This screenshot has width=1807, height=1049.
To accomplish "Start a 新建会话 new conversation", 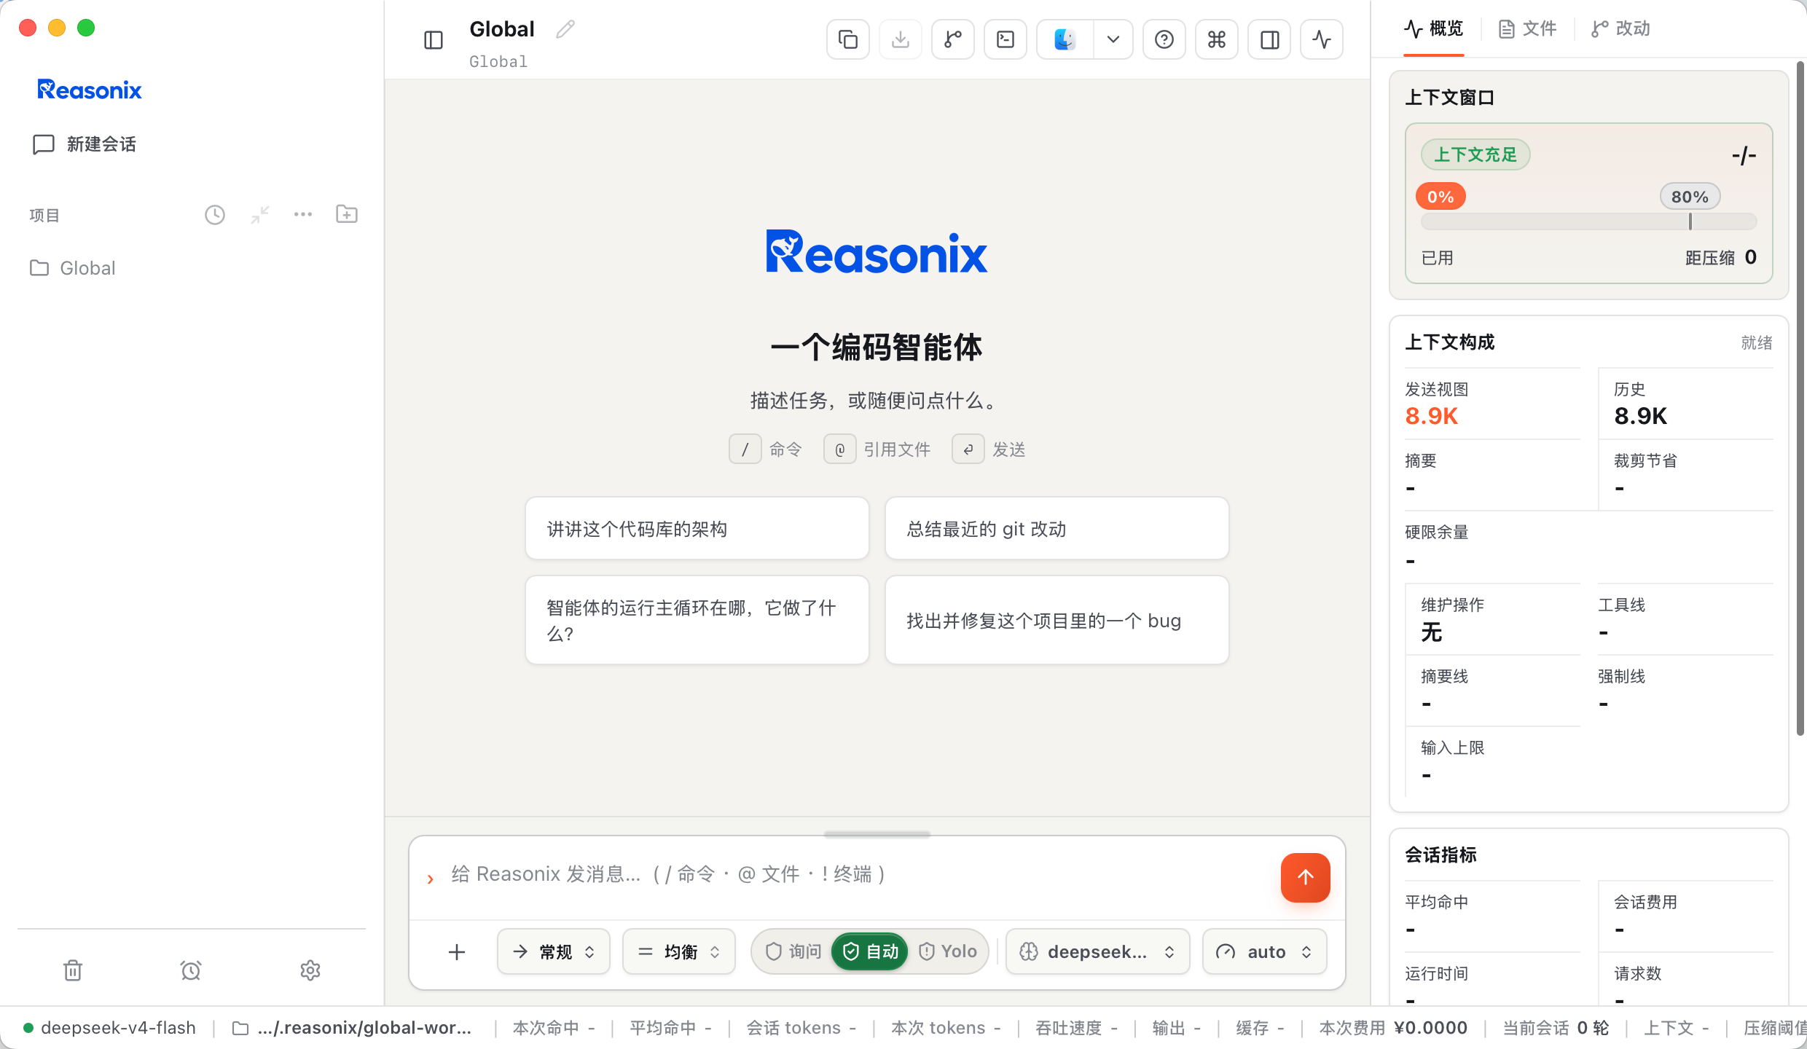I will tap(85, 144).
